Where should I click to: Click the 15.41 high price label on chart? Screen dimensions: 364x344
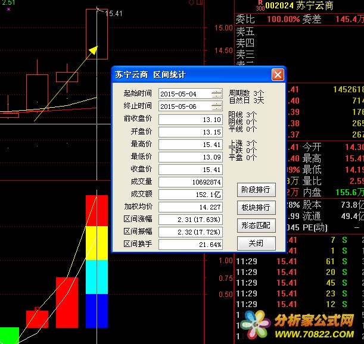114,14
